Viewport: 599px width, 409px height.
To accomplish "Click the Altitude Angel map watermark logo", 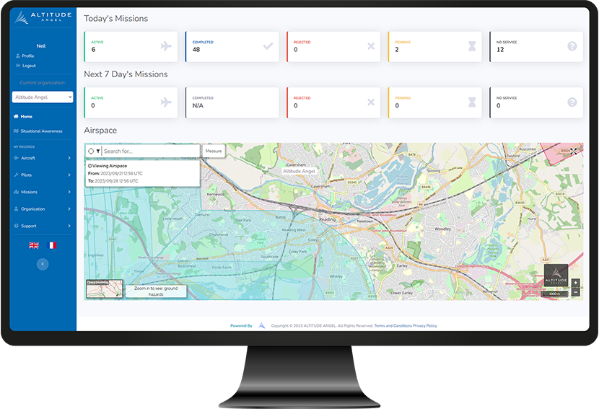I will [x=556, y=275].
